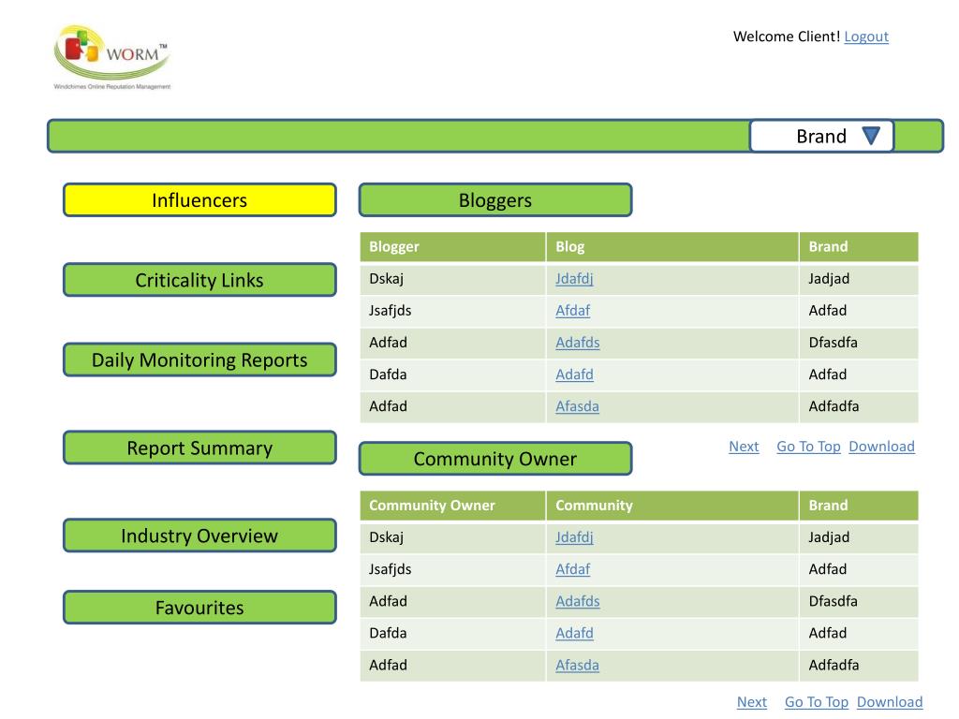Select owner Dafda in Community Owner table

(x=388, y=633)
